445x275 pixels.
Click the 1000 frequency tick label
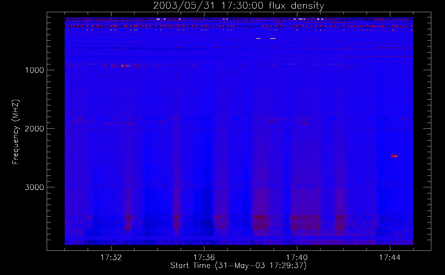pos(34,70)
